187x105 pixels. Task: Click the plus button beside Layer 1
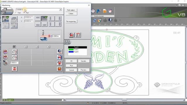pyautogui.click(x=4, y=100)
